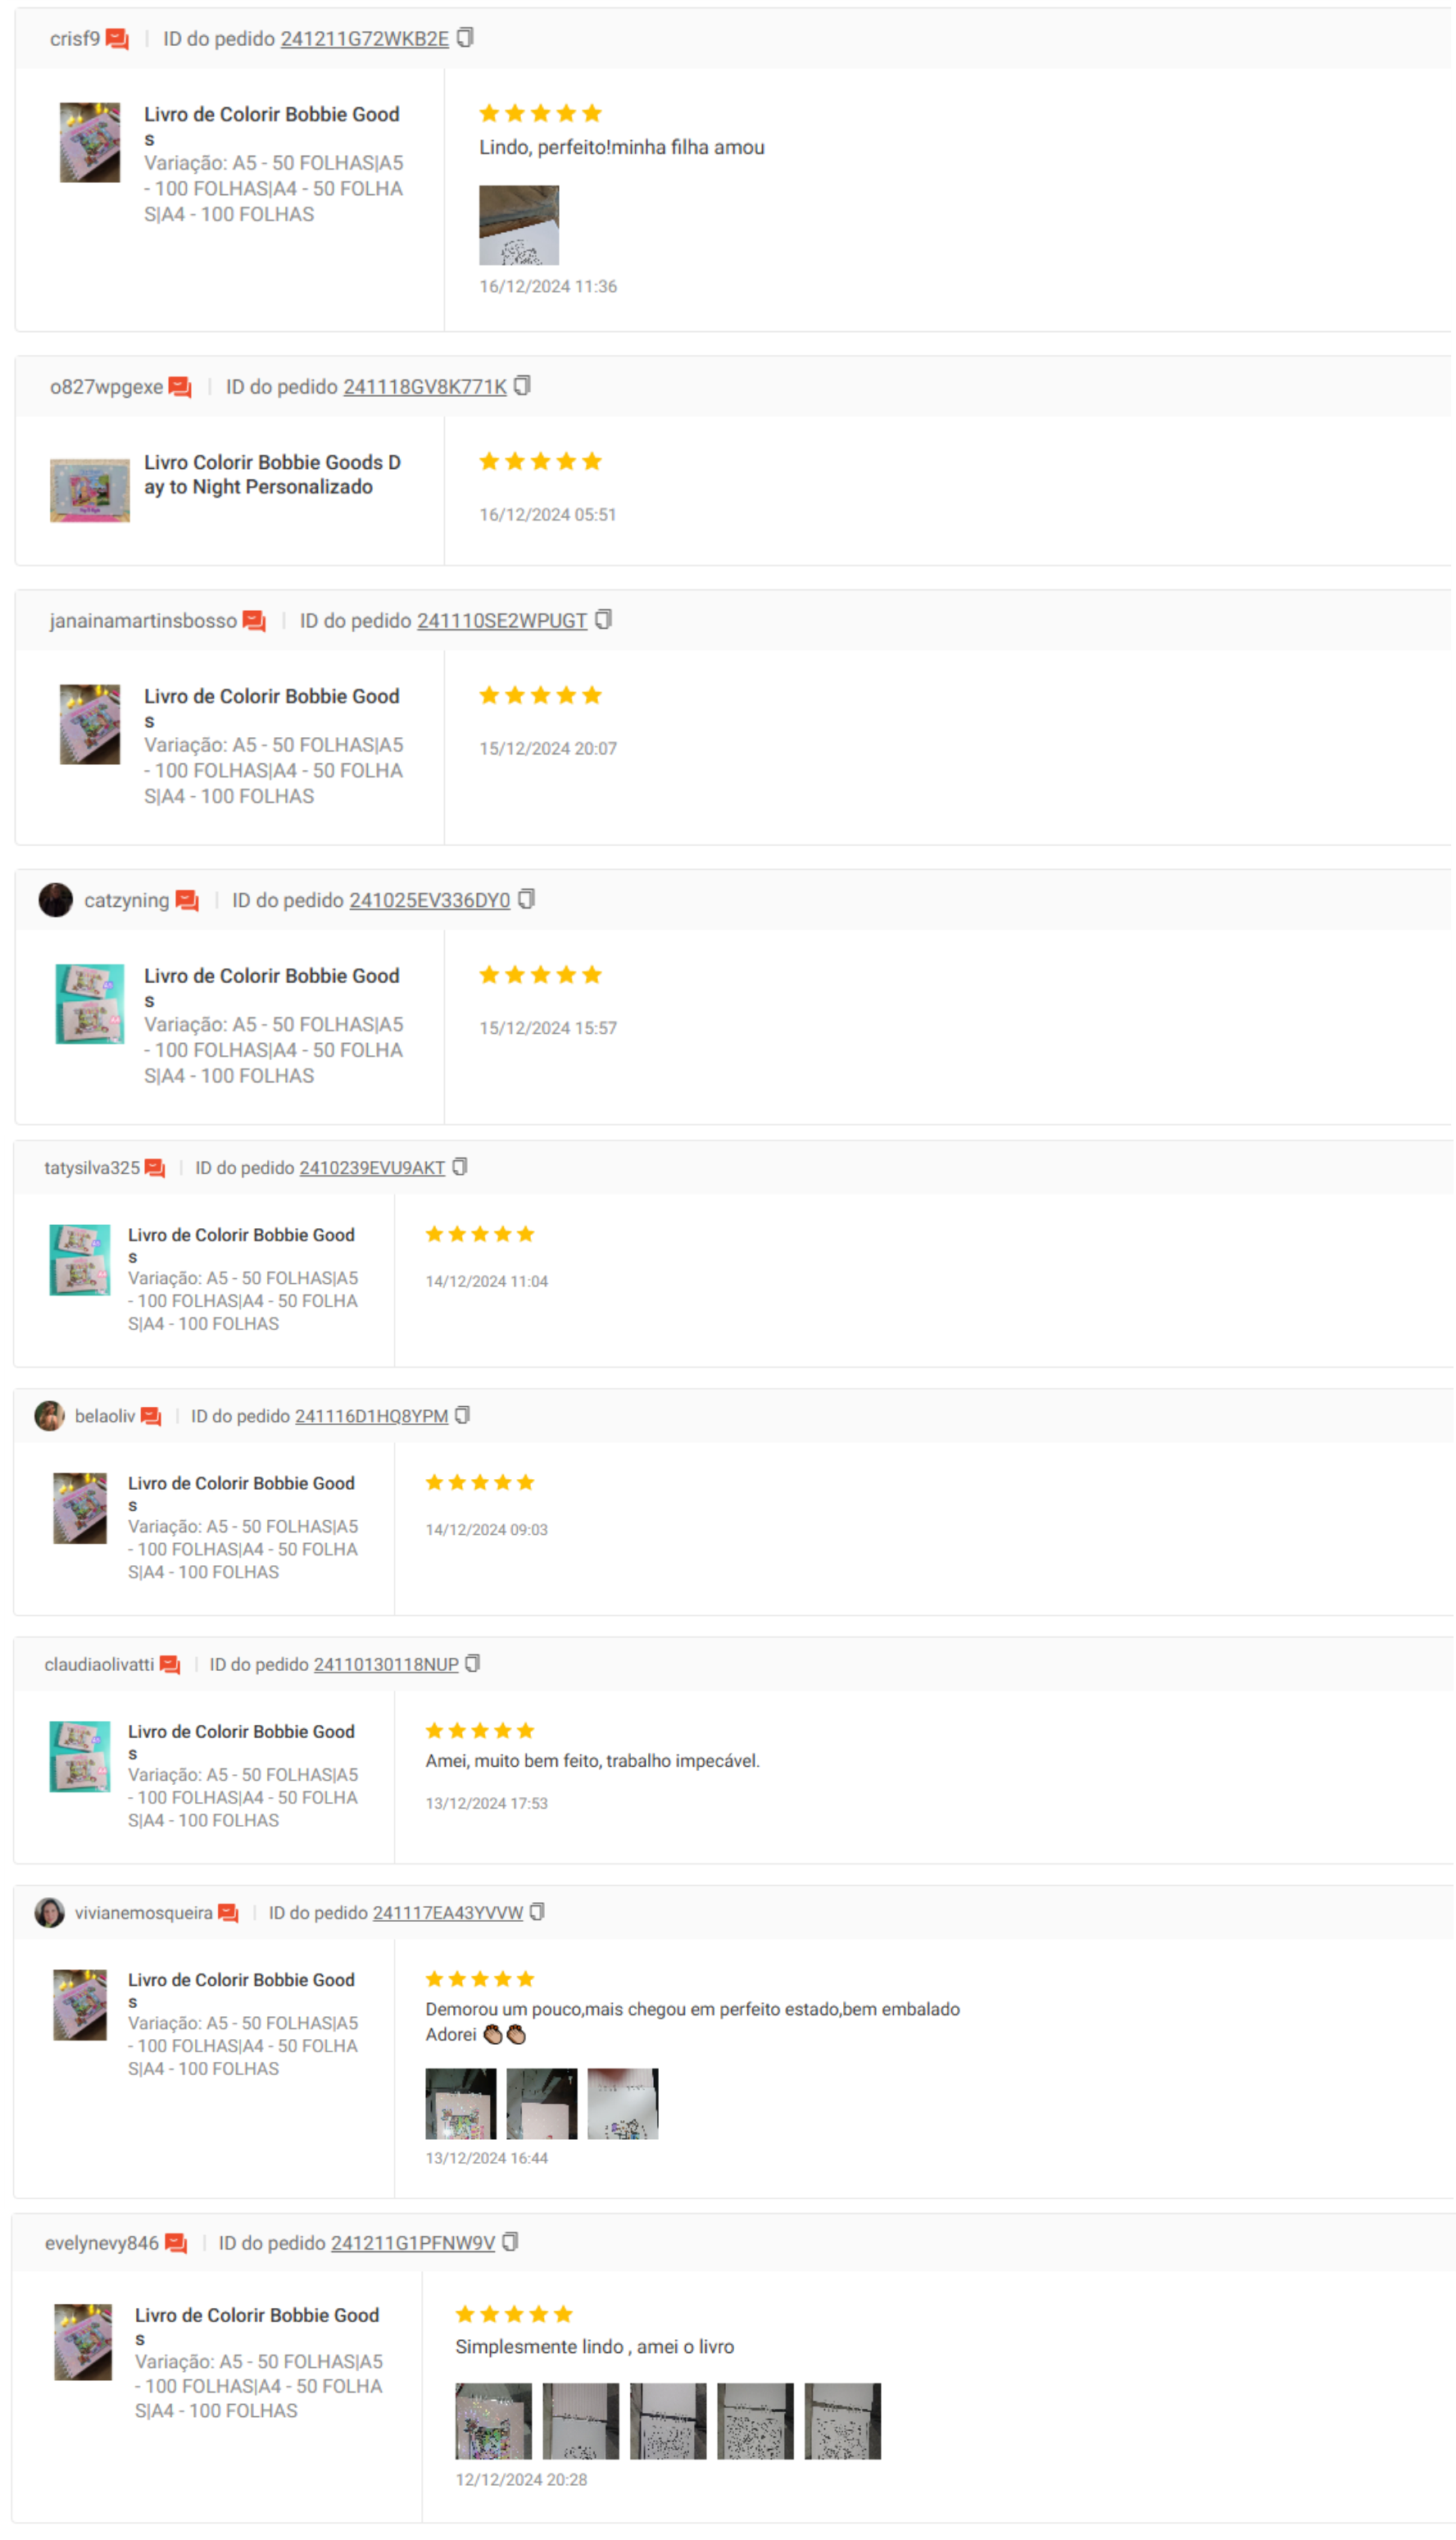Open chat with janainamartinsbosso
Viewport: 1456px width, 2540px height.
(x=254, y=621)
